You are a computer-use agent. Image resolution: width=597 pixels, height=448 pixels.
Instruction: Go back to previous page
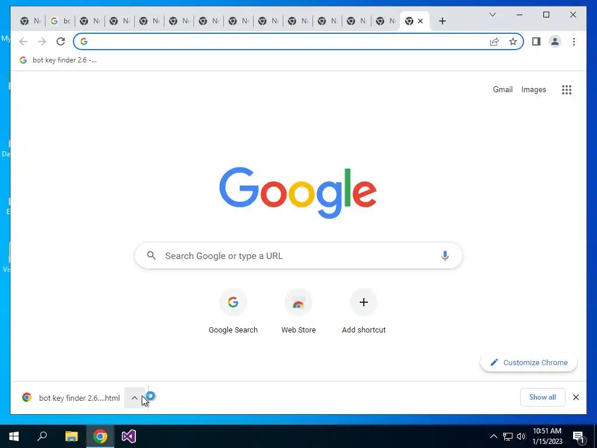coord(23,41)
